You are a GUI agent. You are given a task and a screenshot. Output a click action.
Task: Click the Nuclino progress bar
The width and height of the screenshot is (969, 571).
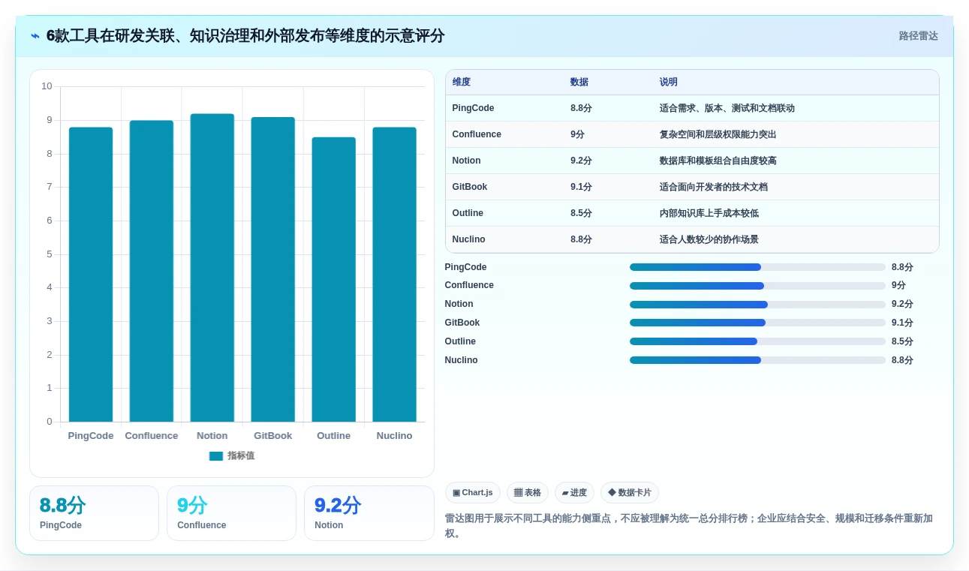point(757,360)
